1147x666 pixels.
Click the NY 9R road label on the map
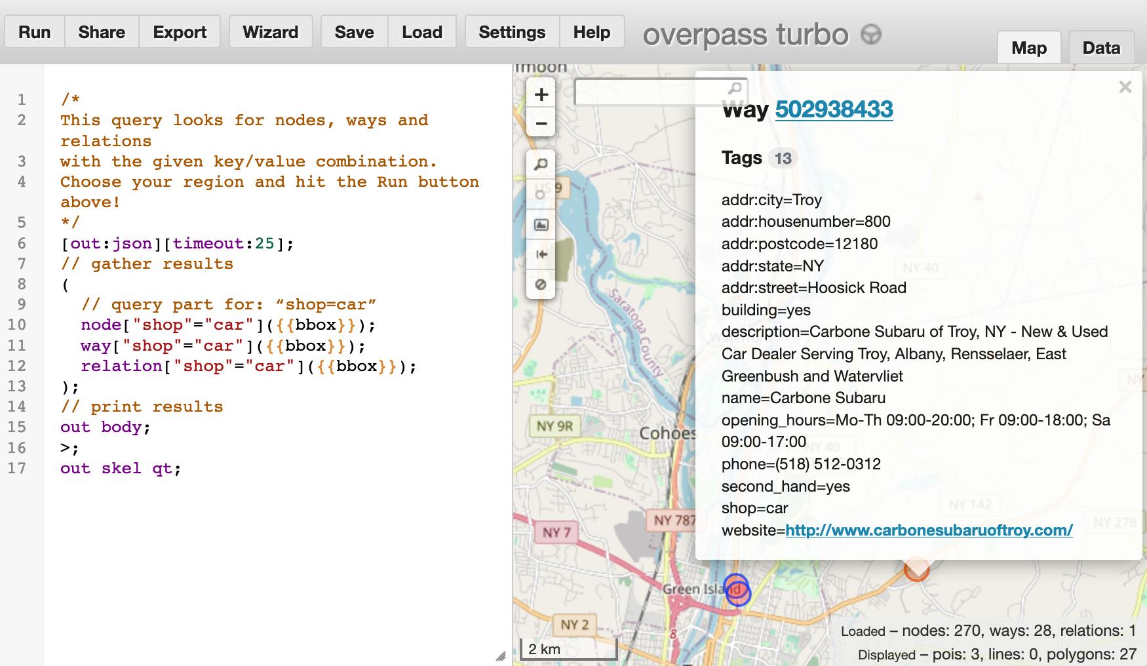point(554,426)
